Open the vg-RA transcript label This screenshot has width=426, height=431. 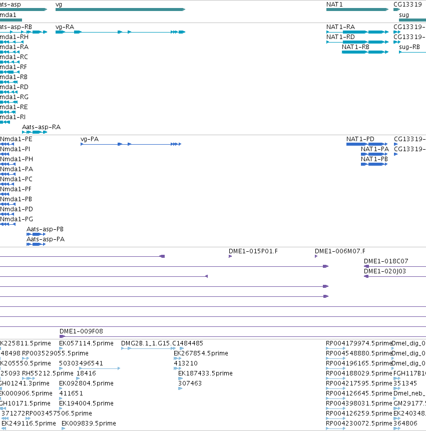[x=65, y=27]
